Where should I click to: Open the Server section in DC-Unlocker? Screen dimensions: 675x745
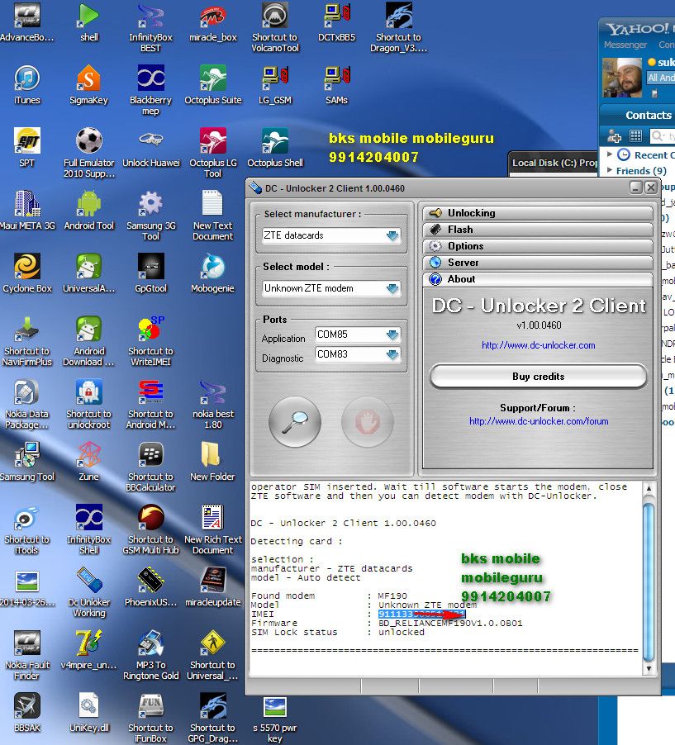[538, 263]
